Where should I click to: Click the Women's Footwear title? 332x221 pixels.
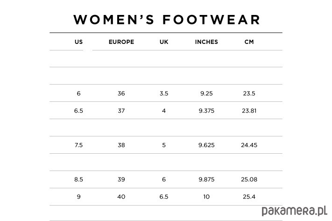pyautogui.click(x=167, y=20)
